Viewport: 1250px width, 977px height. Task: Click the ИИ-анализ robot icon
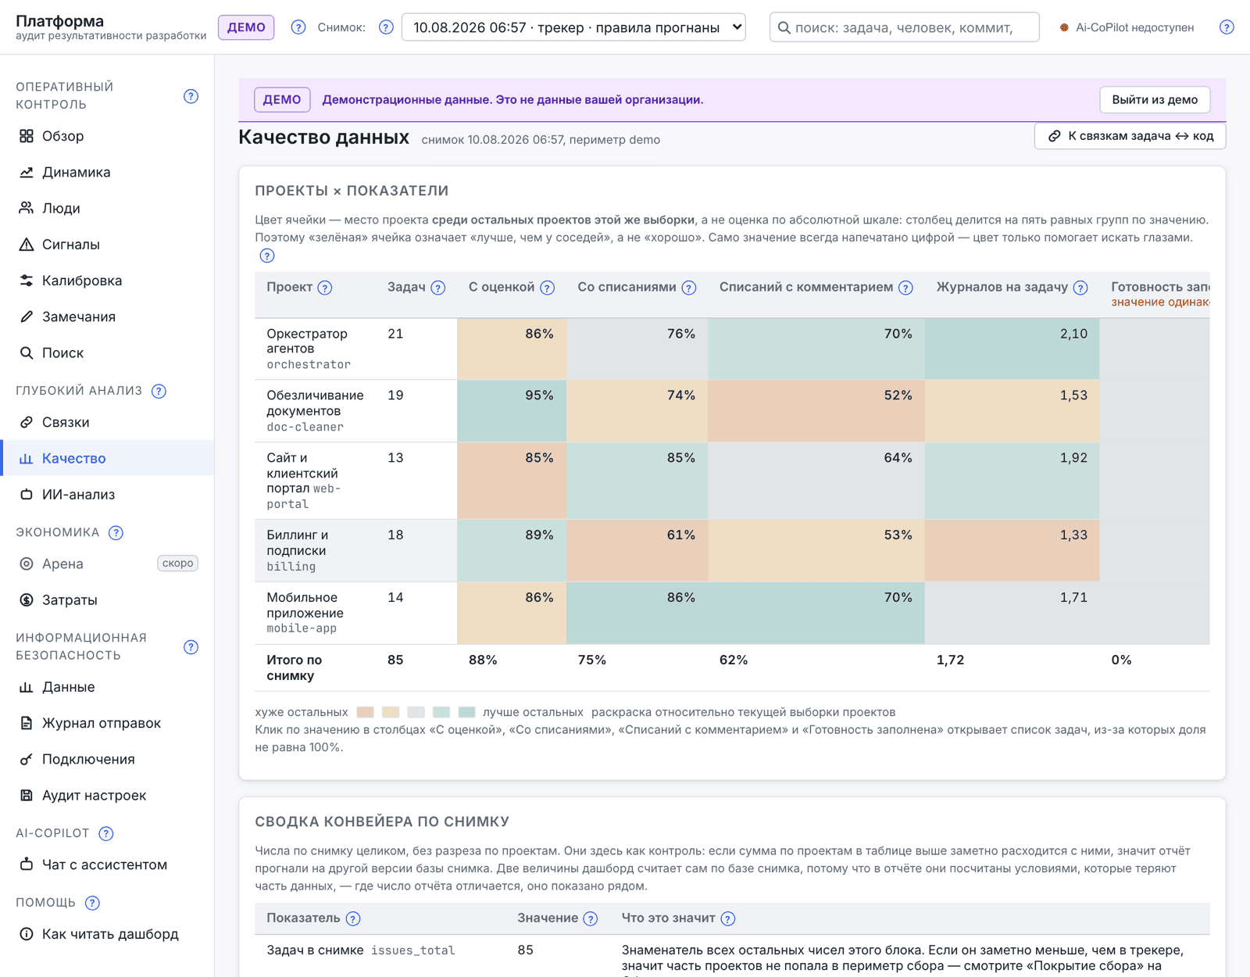(27, 494)
